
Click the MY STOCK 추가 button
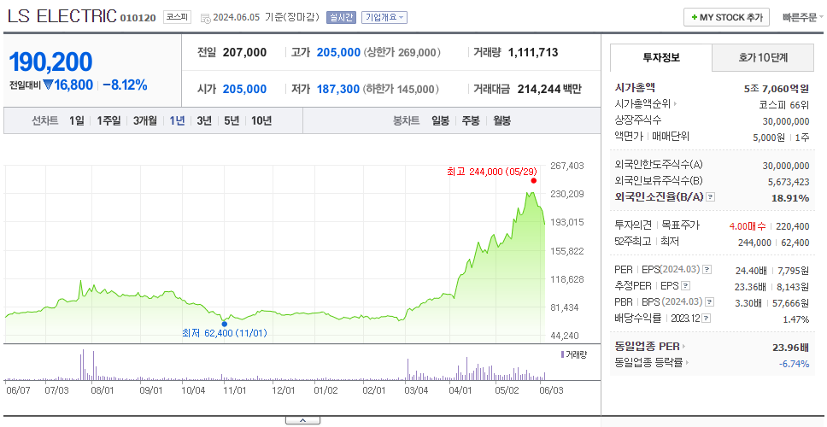point(727,17)
